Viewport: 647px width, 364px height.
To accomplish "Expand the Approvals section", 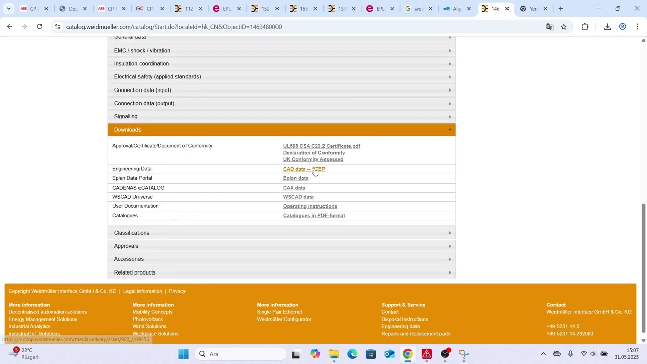I will [282, 246].
